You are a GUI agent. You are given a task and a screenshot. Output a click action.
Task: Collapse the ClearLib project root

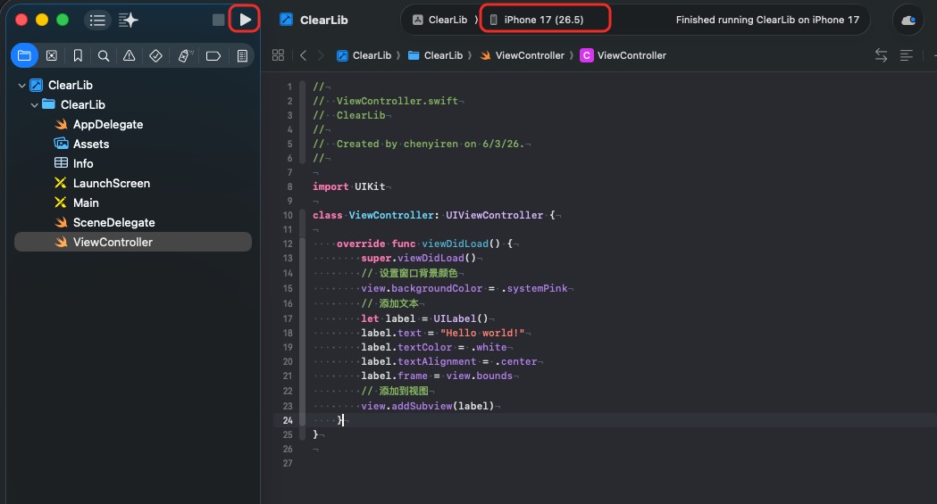[x=22, y=86]
